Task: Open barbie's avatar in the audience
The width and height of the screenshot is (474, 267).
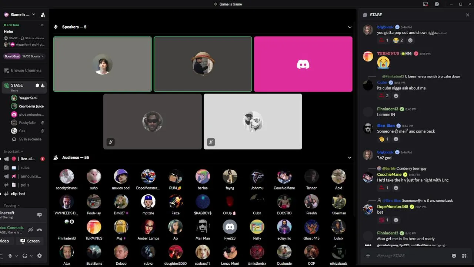Action: pos(203,177)
